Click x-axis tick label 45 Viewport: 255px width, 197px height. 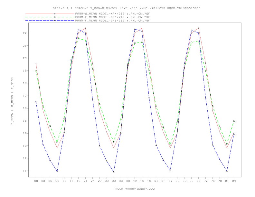click(x=142, y=181)
